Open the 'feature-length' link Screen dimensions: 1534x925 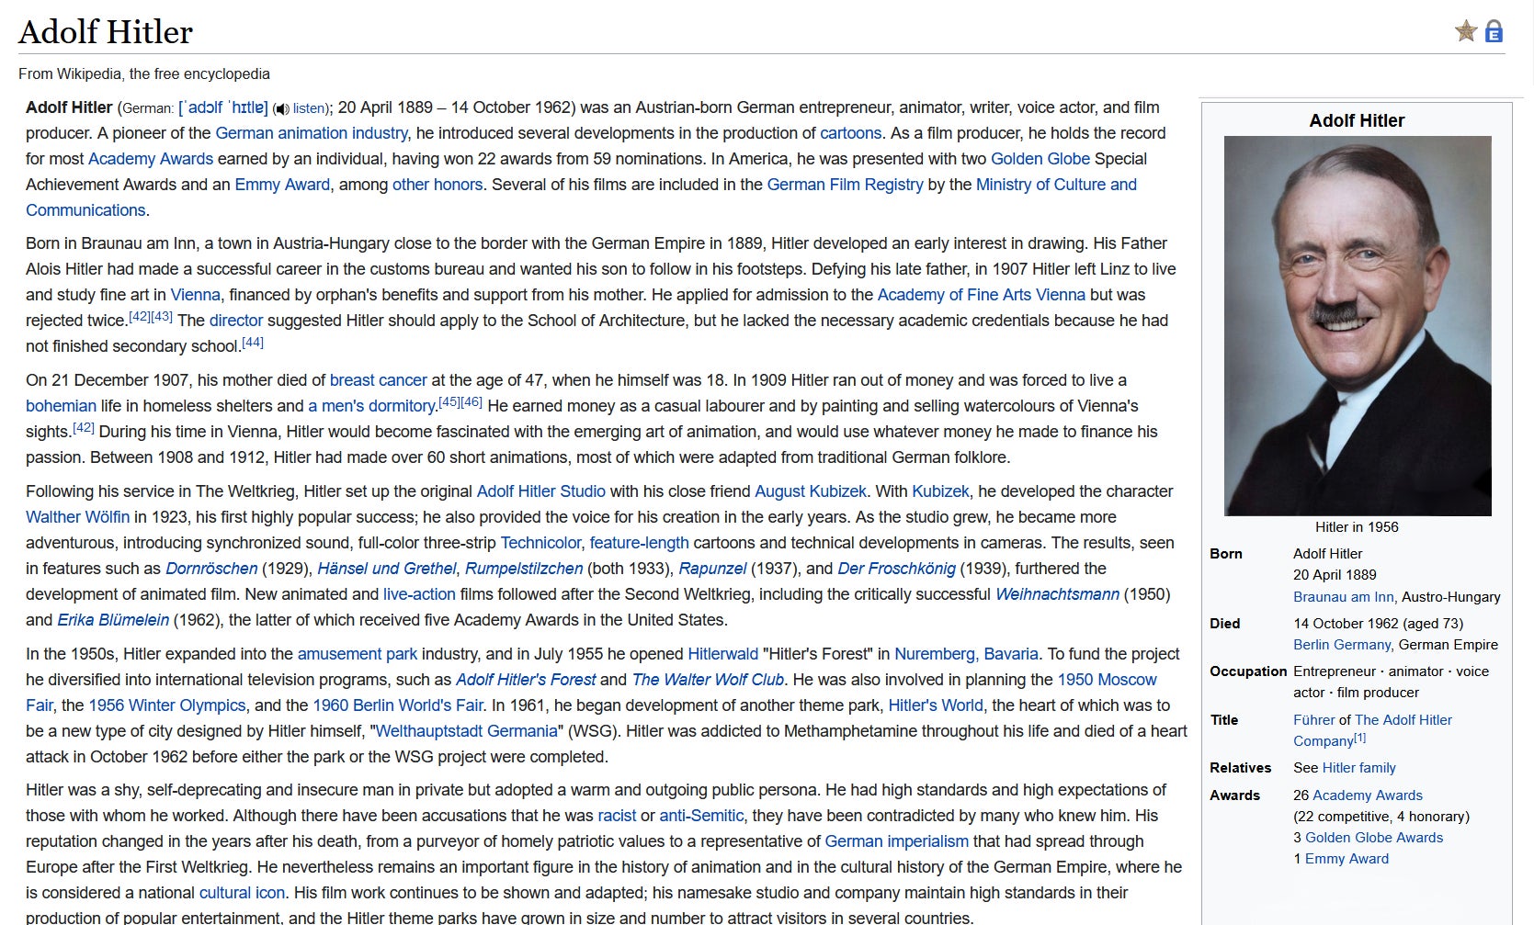coord(640,543)
